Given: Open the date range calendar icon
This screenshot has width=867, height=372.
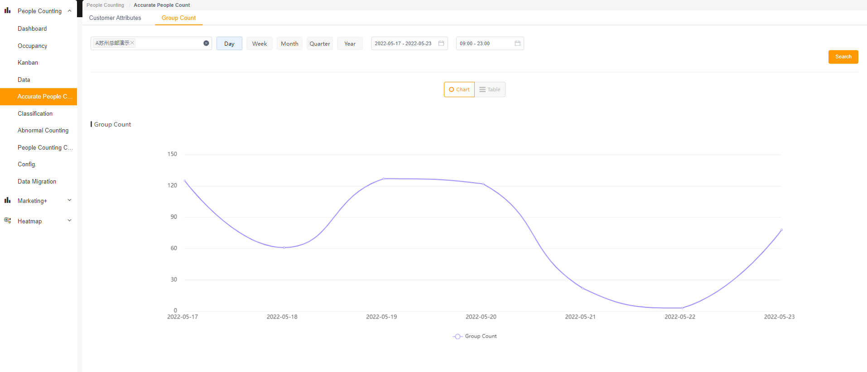Looking at the screenshot, I should 441,43.
